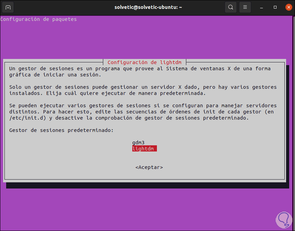Click the orange close circle icon
This screenshot has height=231, width=295.
(x=289, y=7)
